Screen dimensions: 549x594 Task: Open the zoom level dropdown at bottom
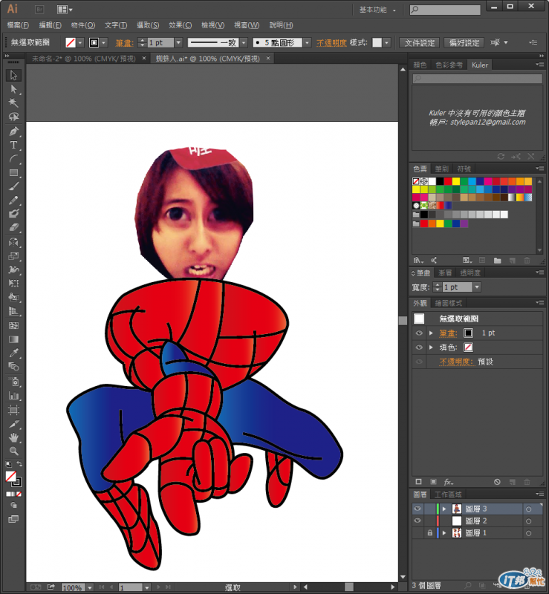pos(88,587)
